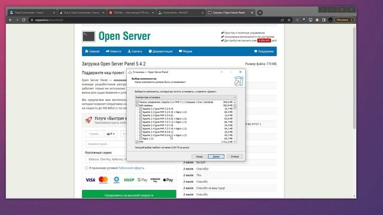Image resolution: width=383 pixels, height=215 pixels.
Task: Open Главная in the site navigation
Action: (x=92, y=51)
